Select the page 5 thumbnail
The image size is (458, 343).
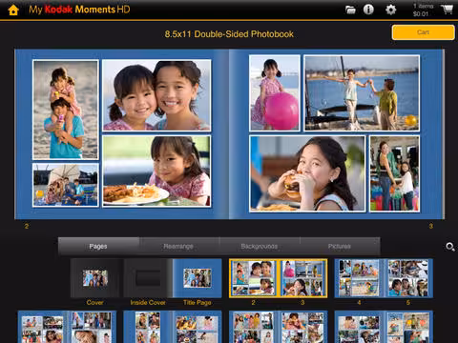click(x=408, y=278)
